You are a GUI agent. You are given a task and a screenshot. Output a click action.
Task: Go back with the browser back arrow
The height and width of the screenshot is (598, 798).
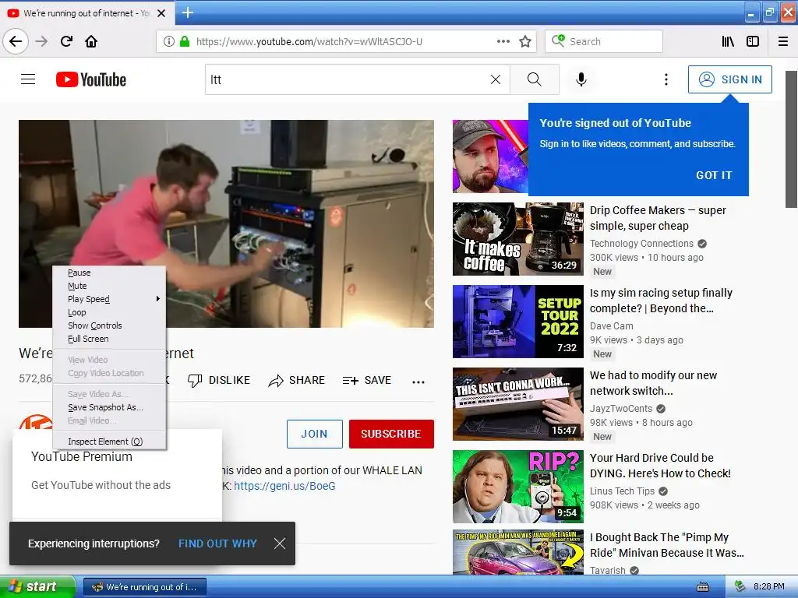(x=16, y=41)
